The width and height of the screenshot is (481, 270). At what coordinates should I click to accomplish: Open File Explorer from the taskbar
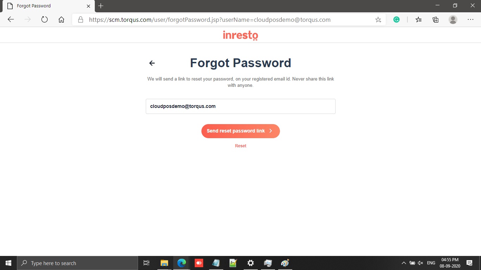click(164, 263)
